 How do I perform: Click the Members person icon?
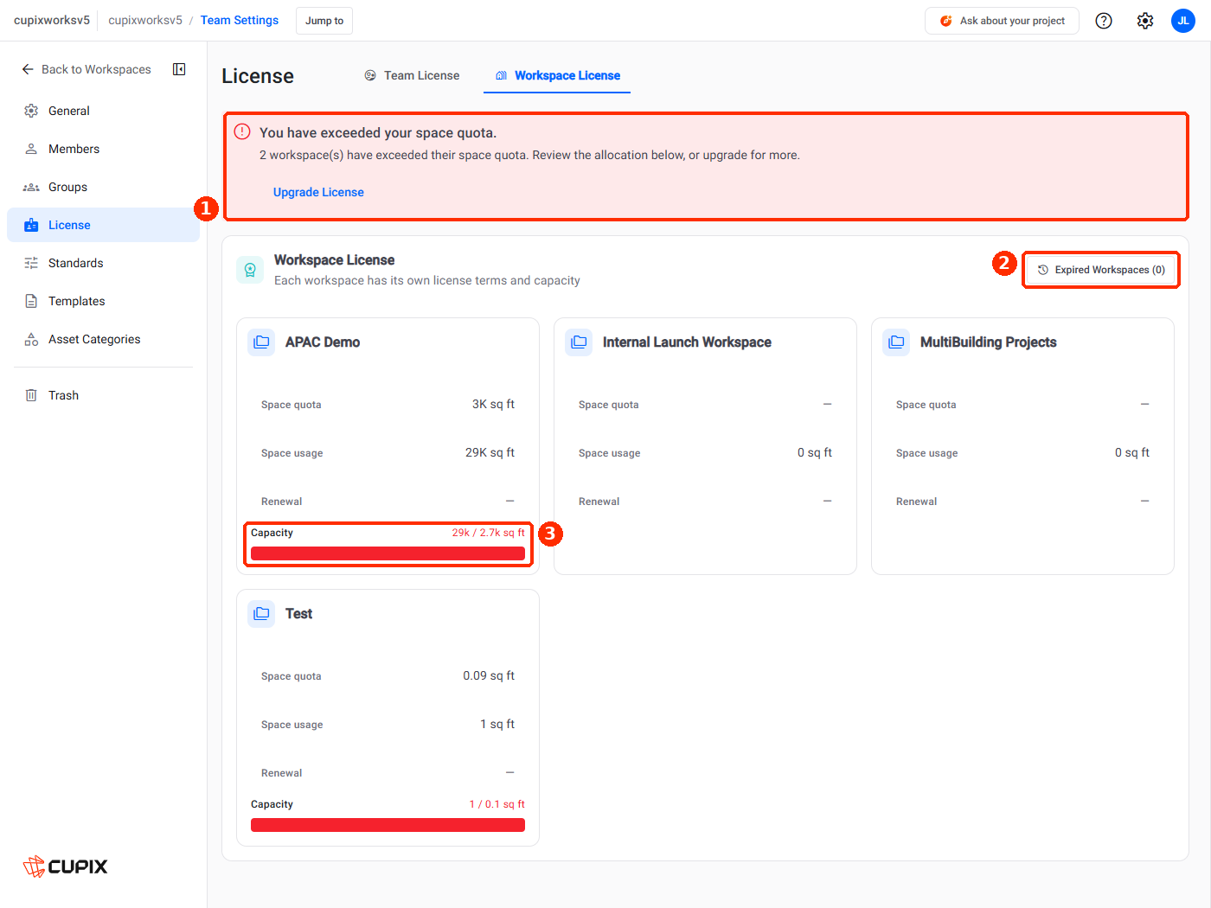(x=31, y=149)
